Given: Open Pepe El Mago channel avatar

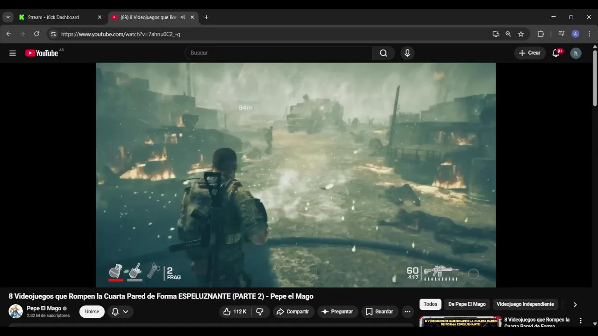Looking at the screenshot, I should [15, 311].
